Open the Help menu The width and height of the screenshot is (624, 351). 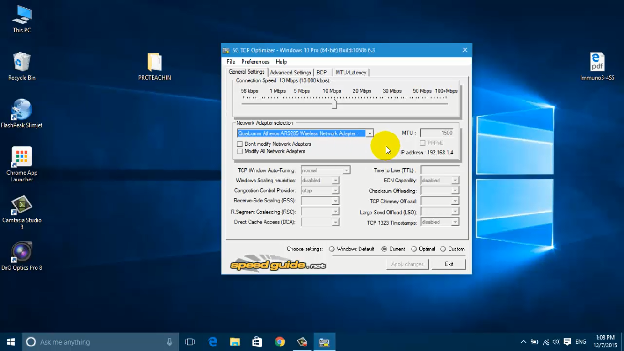click(281, 62)
